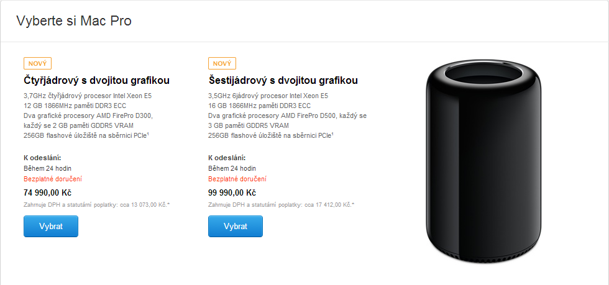Open the Čtyřjádrový s dvojitou grafikou heading

[96, 80]
